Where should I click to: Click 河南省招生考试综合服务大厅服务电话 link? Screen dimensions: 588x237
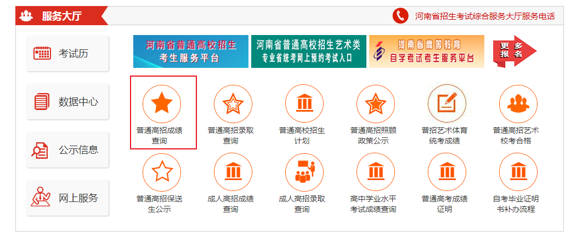click(484, 16)
